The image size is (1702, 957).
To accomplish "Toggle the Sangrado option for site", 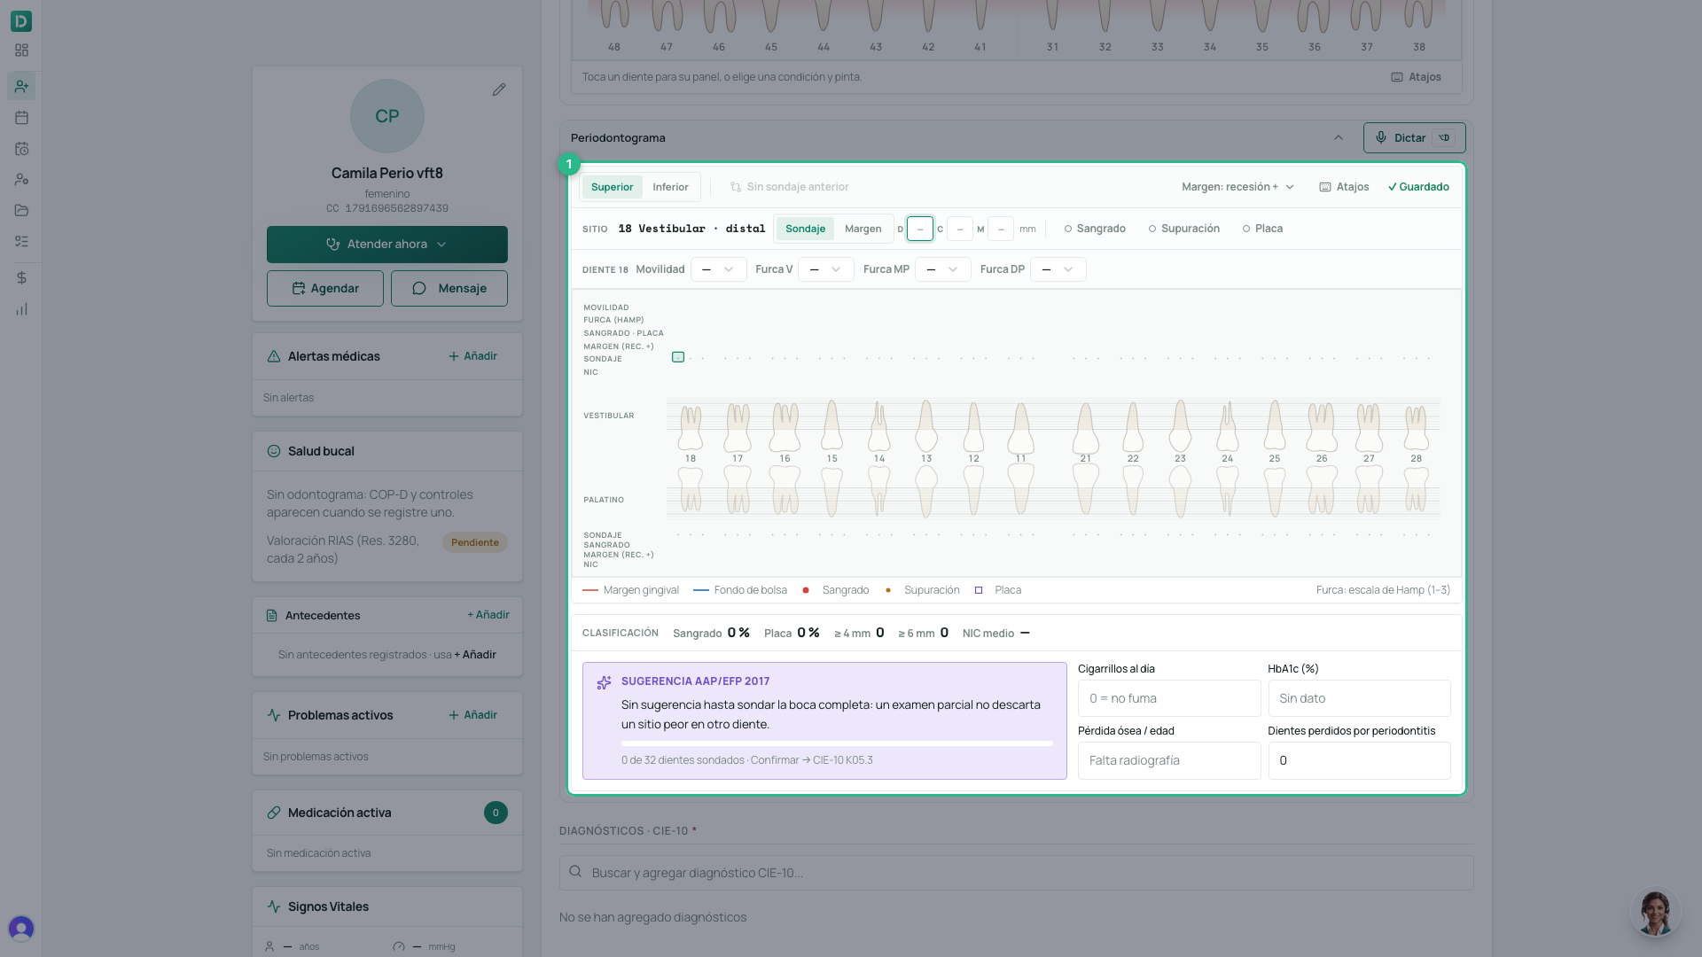I will [1095, 229].
